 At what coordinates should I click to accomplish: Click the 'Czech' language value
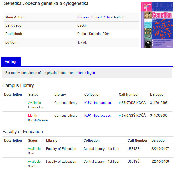(x=82, y=25)
